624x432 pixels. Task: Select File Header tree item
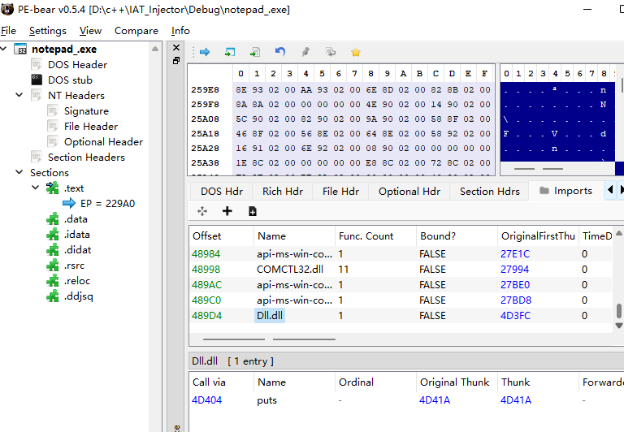click(x=91, y=126)
